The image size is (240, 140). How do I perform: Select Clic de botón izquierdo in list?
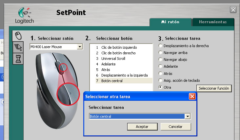(x=124, y=47)
